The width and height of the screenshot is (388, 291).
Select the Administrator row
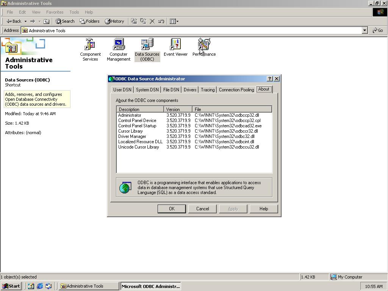(x=194, y=115)
